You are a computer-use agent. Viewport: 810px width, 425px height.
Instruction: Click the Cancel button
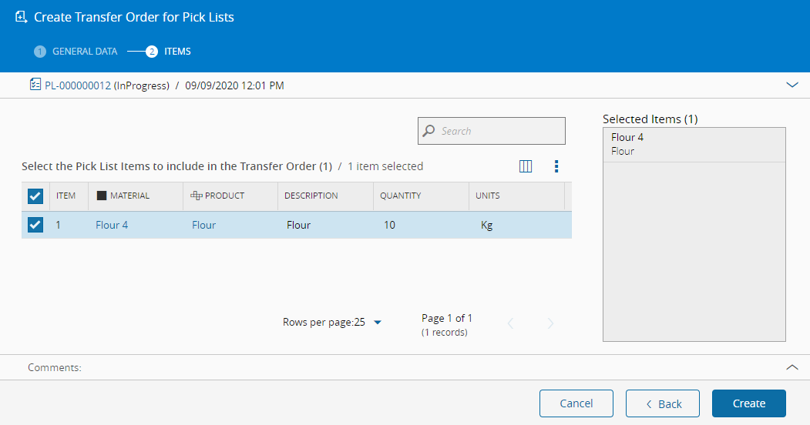576,403
